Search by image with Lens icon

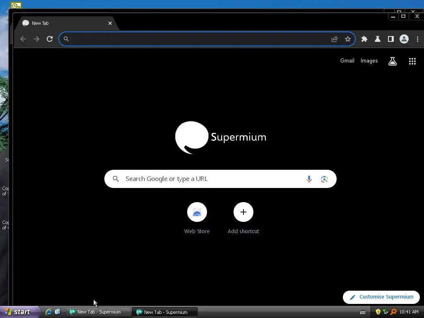pyautogui.click(x=324, y=179)
